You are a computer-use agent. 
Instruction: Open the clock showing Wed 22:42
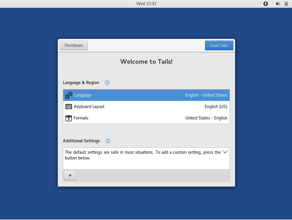[x=146, y=4]
